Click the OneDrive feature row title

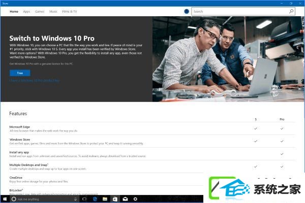[16, 178]
